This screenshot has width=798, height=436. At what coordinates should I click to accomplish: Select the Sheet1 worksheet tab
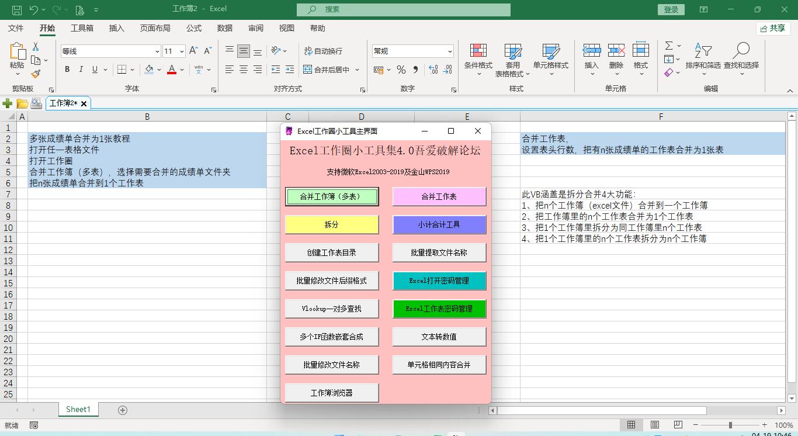click(x=78, y=410)
